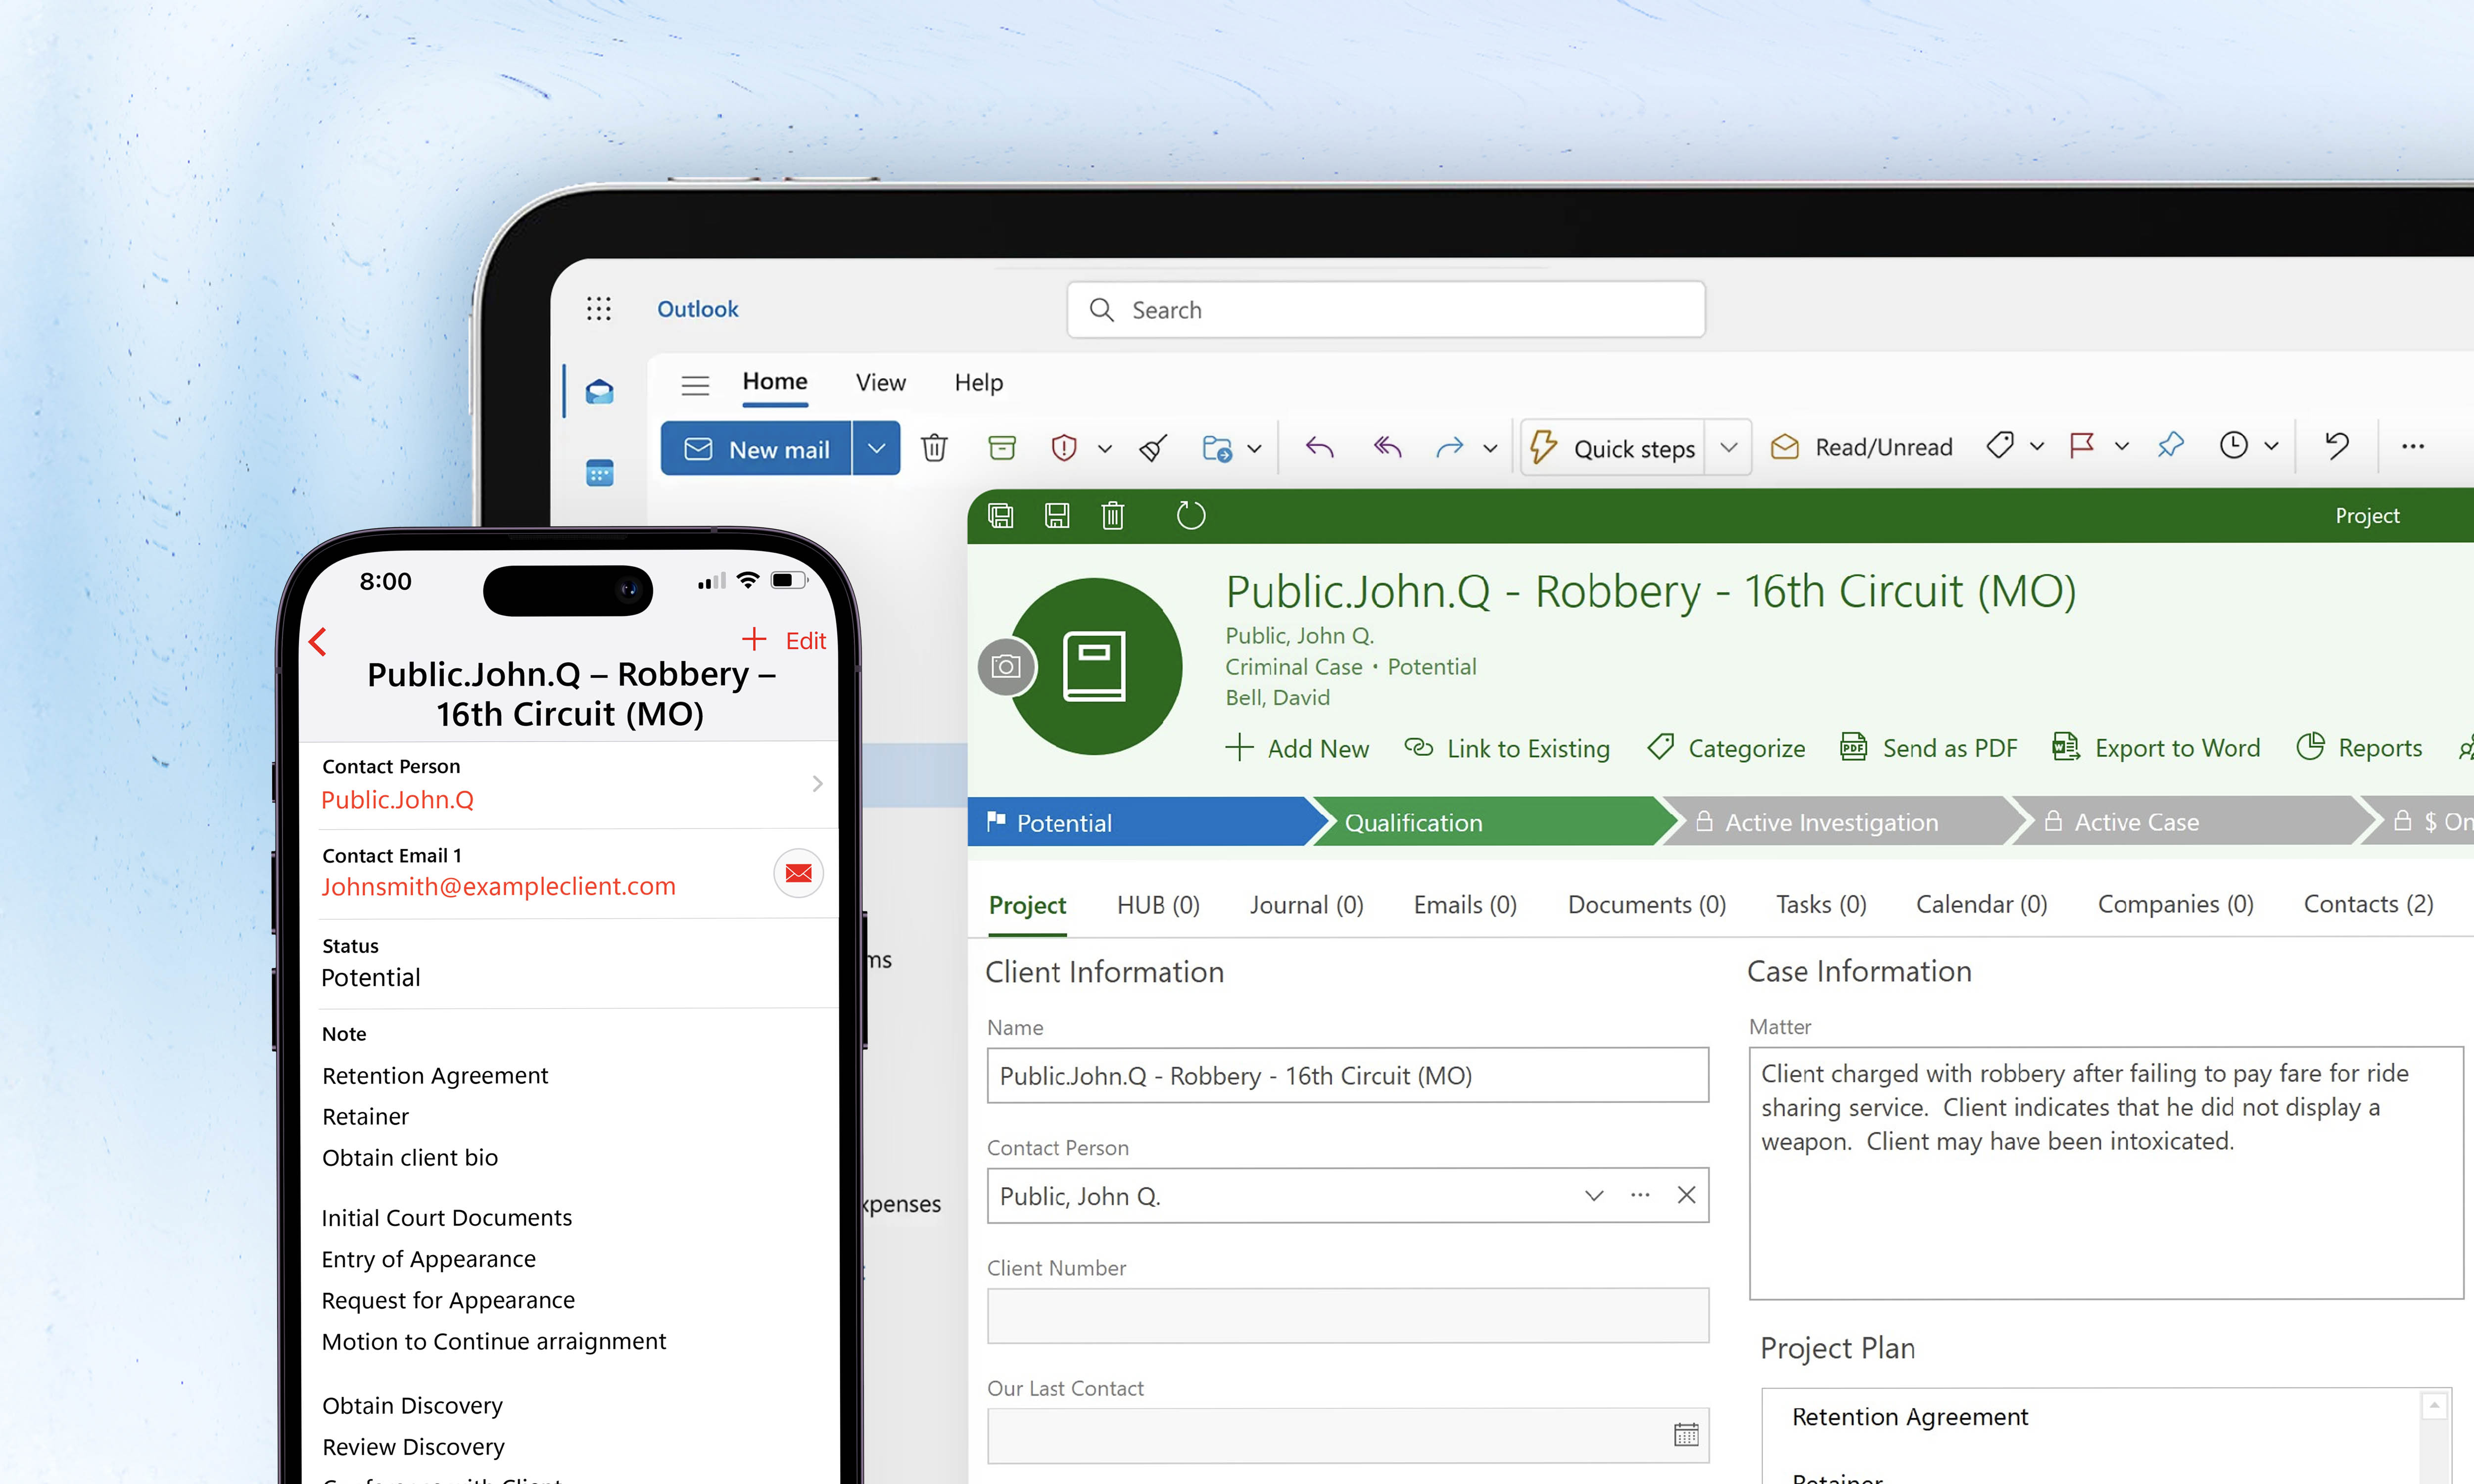This screenshot has height=1484, width=2474.
Task: Switch to the Tasks (0) tab
Action: pos(1821,905)
